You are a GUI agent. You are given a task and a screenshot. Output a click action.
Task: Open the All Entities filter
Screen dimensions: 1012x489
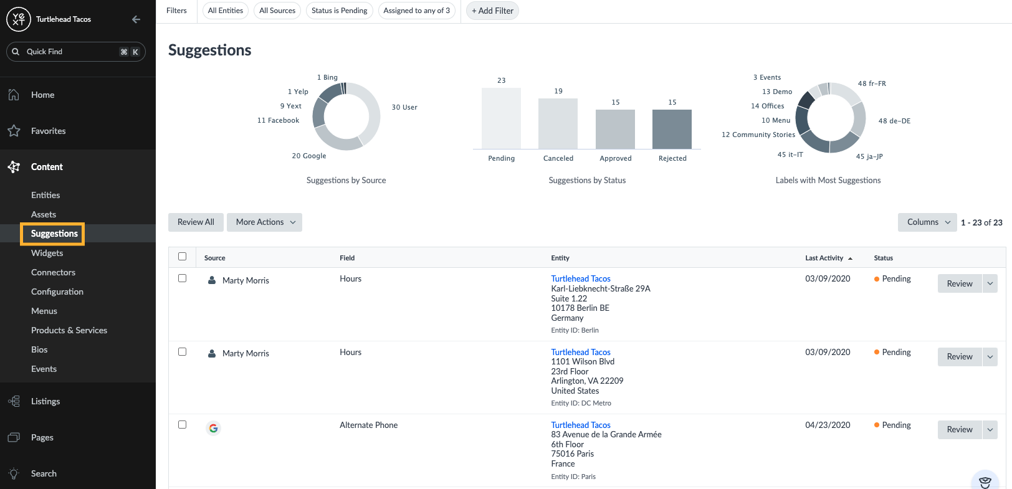[226, 11]
